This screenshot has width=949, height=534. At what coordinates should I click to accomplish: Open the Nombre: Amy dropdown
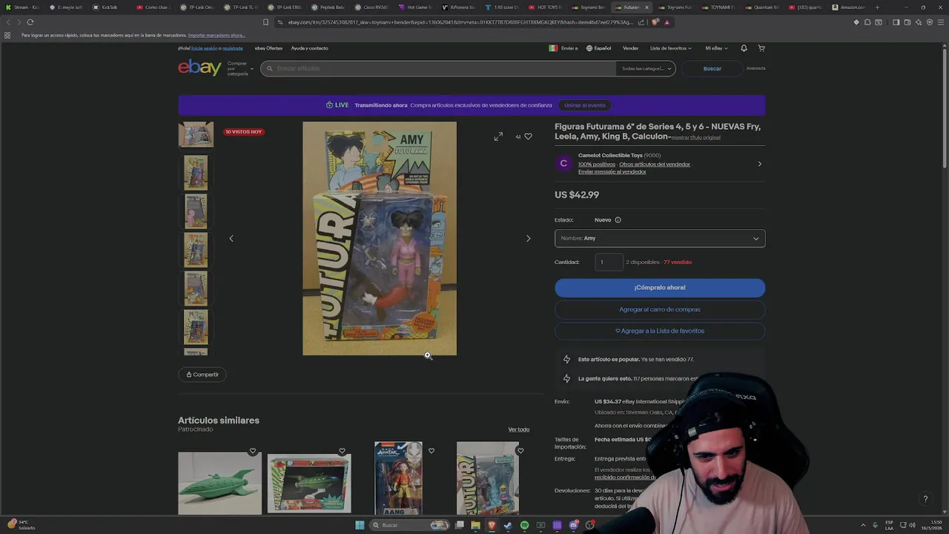[x=660, y=238]
